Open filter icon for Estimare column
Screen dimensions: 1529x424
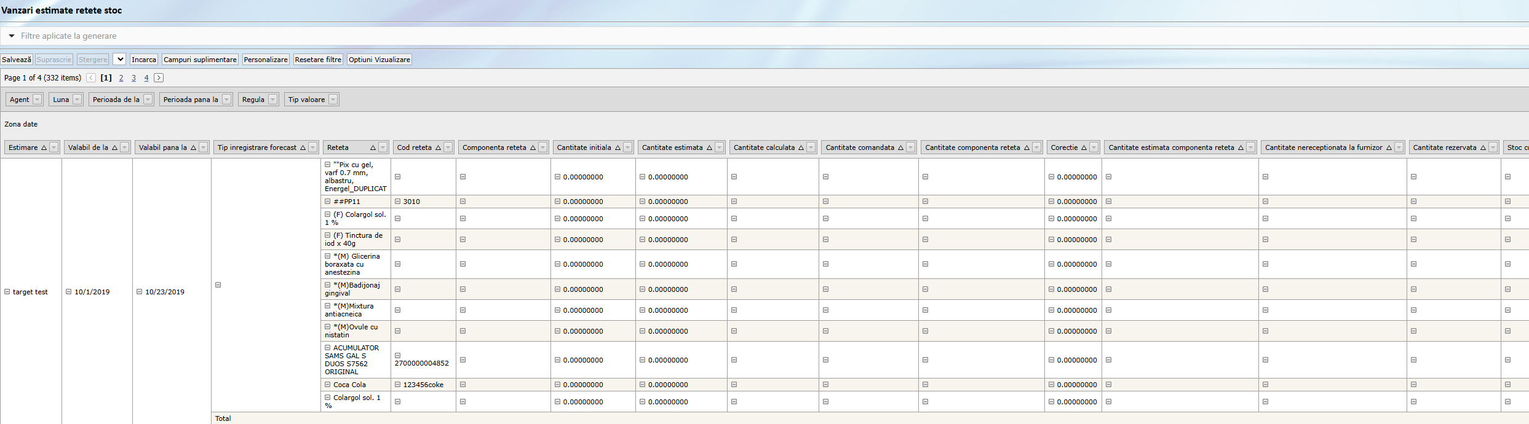pos(54,147)
